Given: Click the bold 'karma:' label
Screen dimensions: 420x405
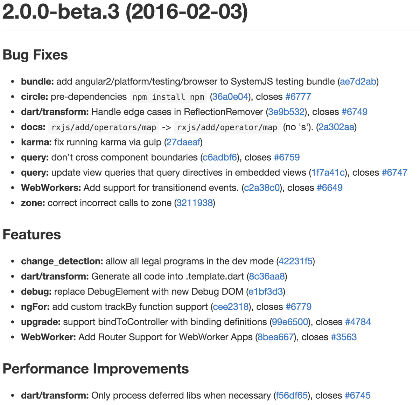Looking at the screenshot, I should click(36, 142).
